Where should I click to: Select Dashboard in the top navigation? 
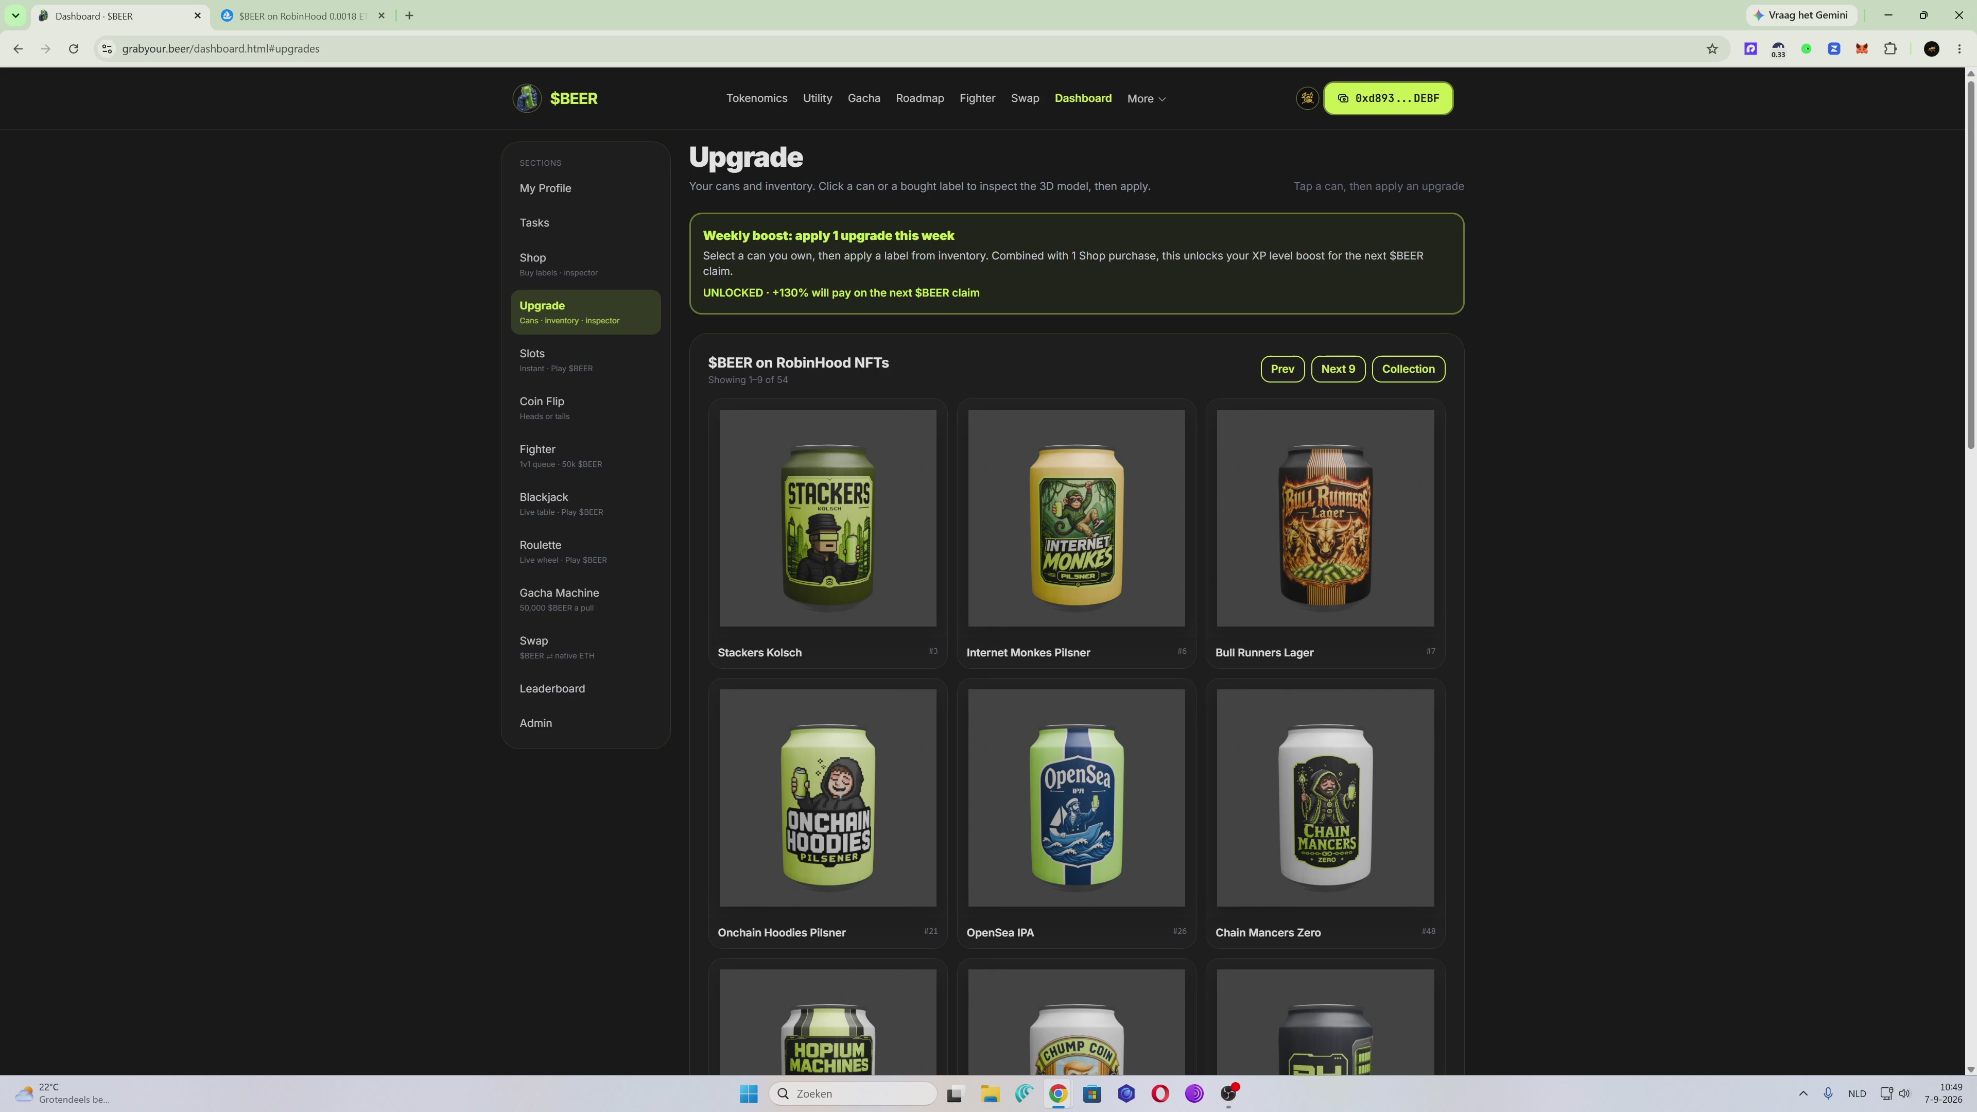[1083, 98]
